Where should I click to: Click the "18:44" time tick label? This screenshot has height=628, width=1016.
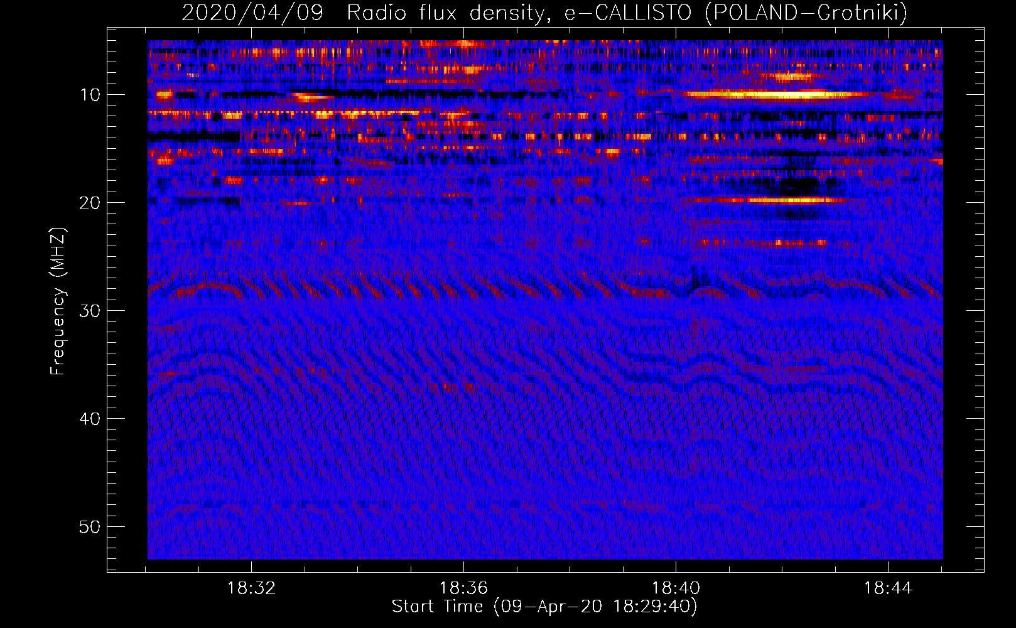[888, 588]
